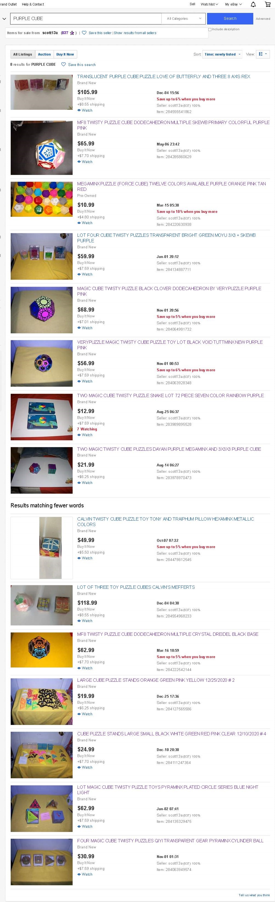The height and width of the screenshot is (902, 275).
Task: Toggle Watch on the $118.99 Calvin's Mefferts lot
Action: 85,621
